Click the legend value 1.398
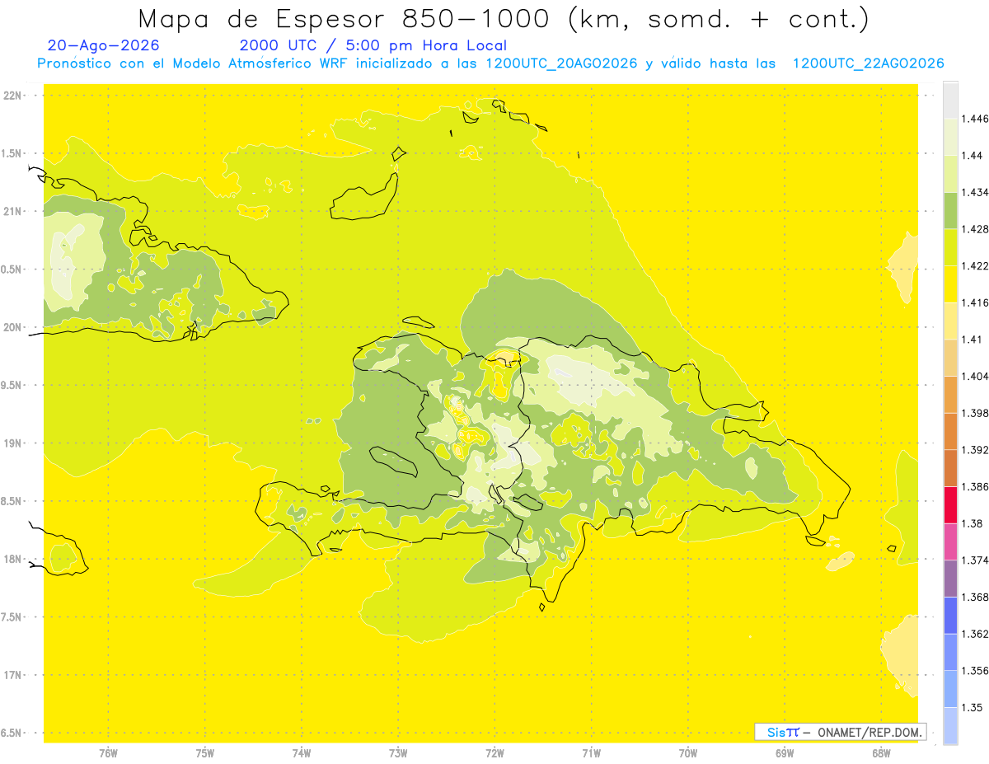Screen dimensions: 989x764 (975, 413)
